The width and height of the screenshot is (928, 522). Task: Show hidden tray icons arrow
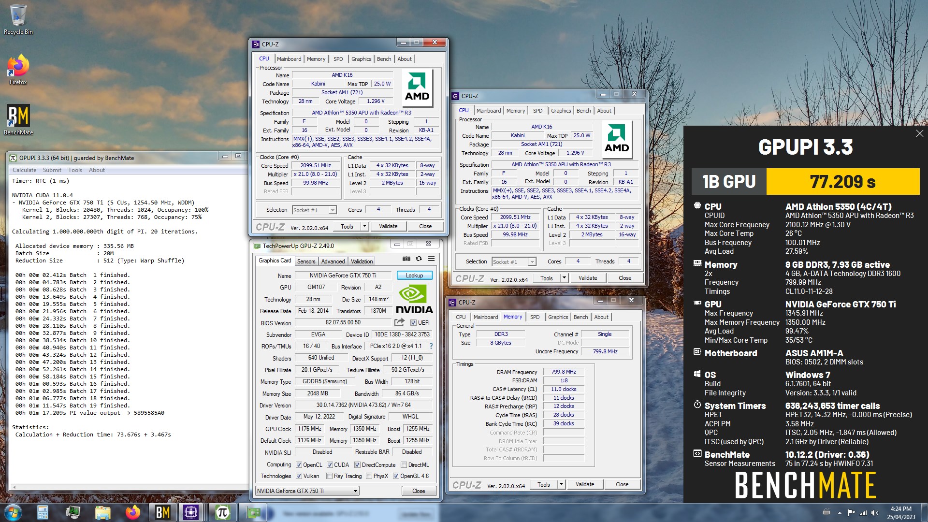(840, 513)
